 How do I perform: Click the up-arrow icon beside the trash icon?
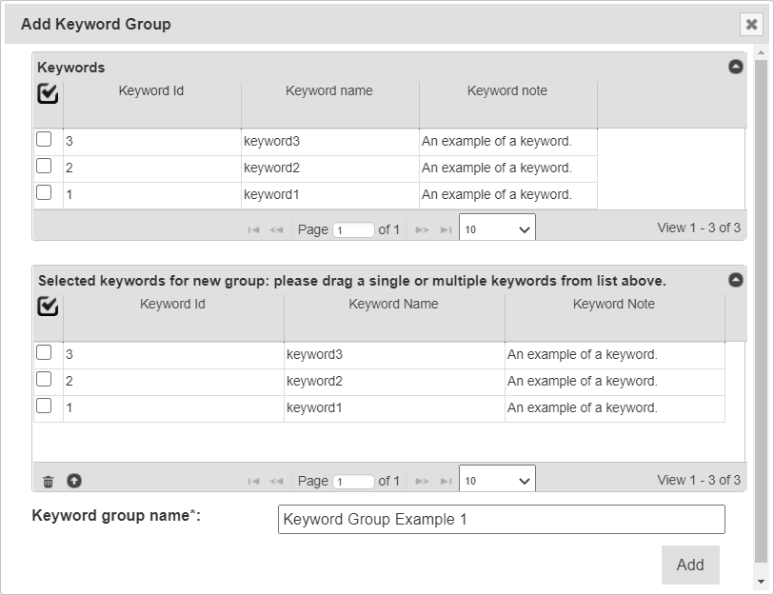tap(73, 481)
